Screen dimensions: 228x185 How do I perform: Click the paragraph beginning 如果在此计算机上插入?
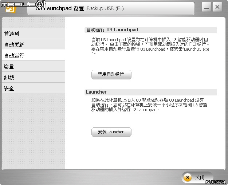point(149,105)
